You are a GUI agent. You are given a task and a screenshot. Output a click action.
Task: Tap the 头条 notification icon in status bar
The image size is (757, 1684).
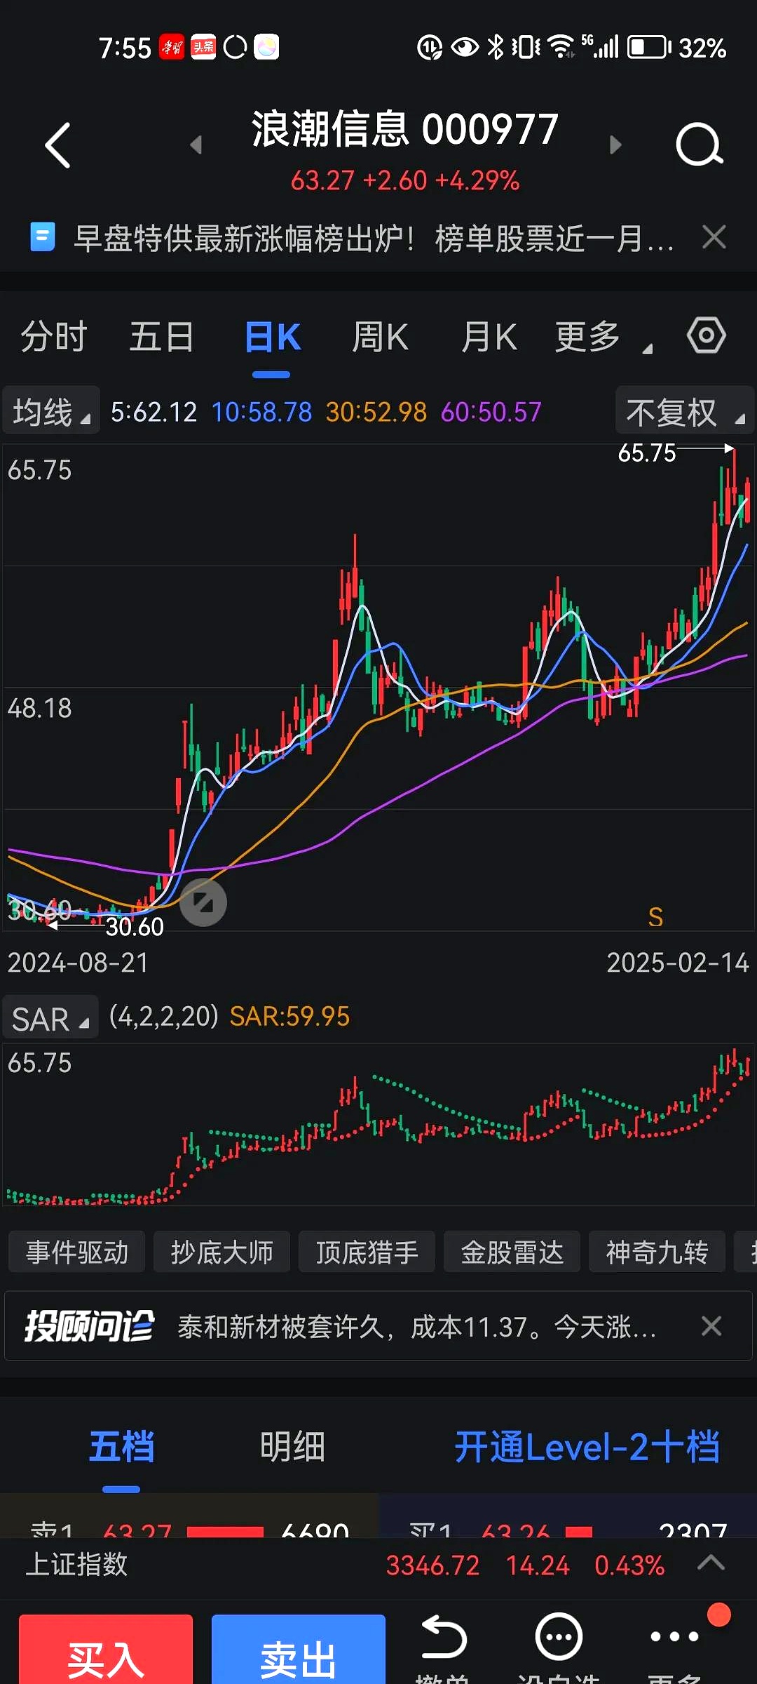pos(203,47)
